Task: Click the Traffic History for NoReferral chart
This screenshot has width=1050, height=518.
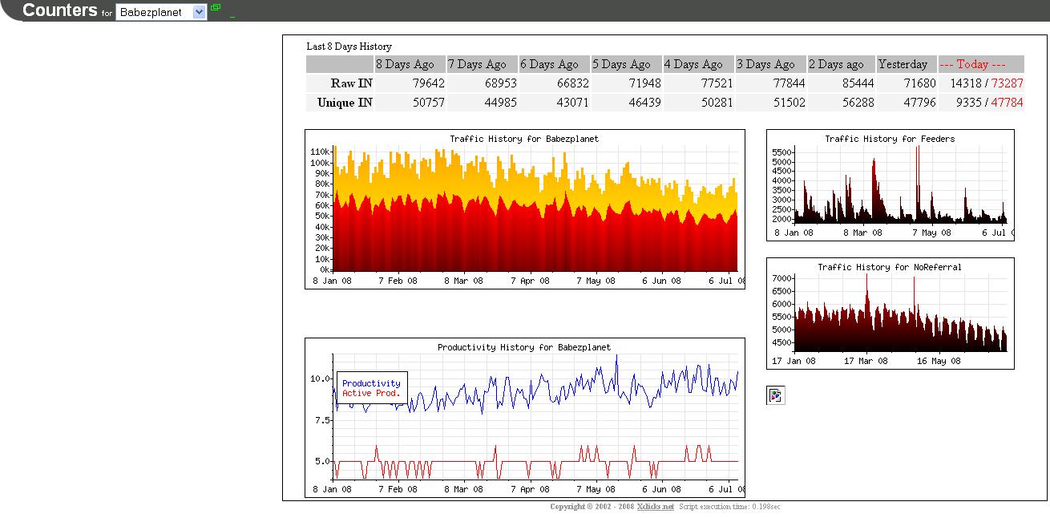Action: coord(890,314)
